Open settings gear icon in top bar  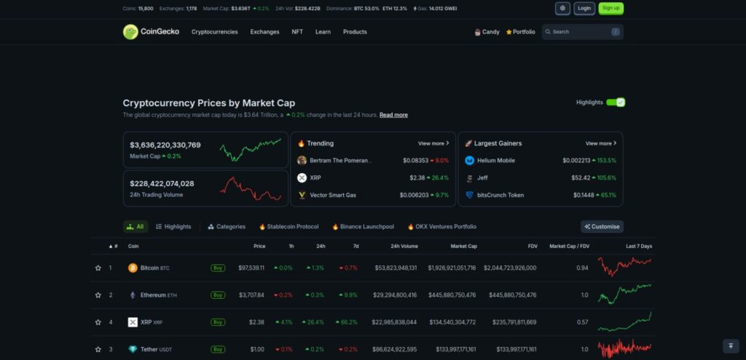point(562,9)
